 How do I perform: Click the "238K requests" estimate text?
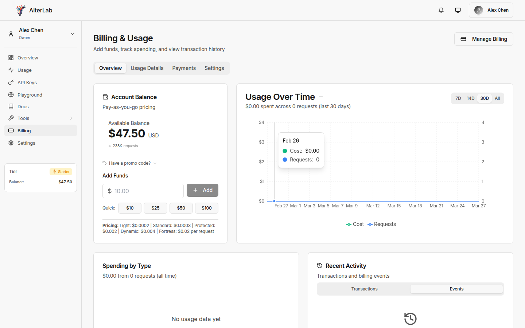123,146
